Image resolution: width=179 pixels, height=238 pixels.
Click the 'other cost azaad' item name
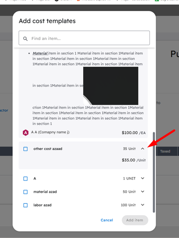click(48, 149)
